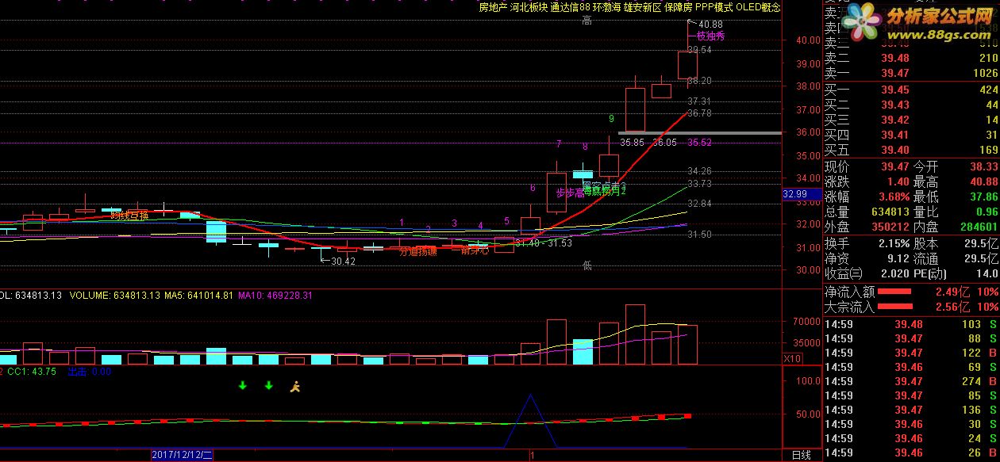This screenshot has width=1000, height=462.
Task: Click the 35.52 magenta price level label
Action: [700, 143]
